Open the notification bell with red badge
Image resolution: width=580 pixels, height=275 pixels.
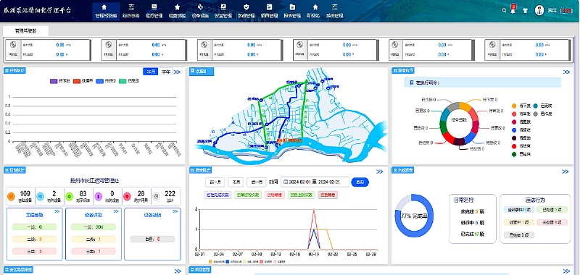coord(513,9)
